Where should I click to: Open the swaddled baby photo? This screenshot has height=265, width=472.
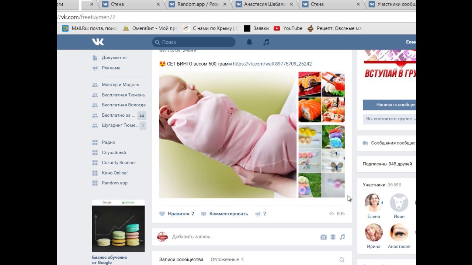(228, 135)
